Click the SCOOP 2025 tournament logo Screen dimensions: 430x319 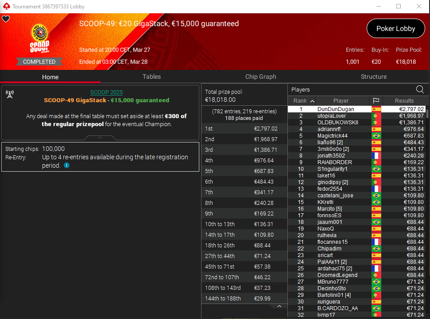point(40,38)
